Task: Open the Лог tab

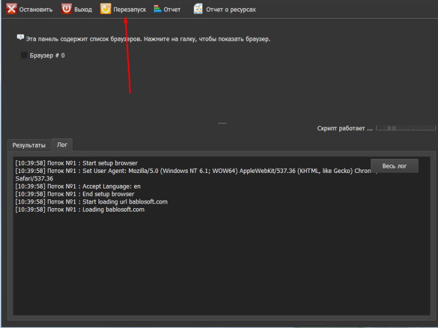Action: point(62,145)
